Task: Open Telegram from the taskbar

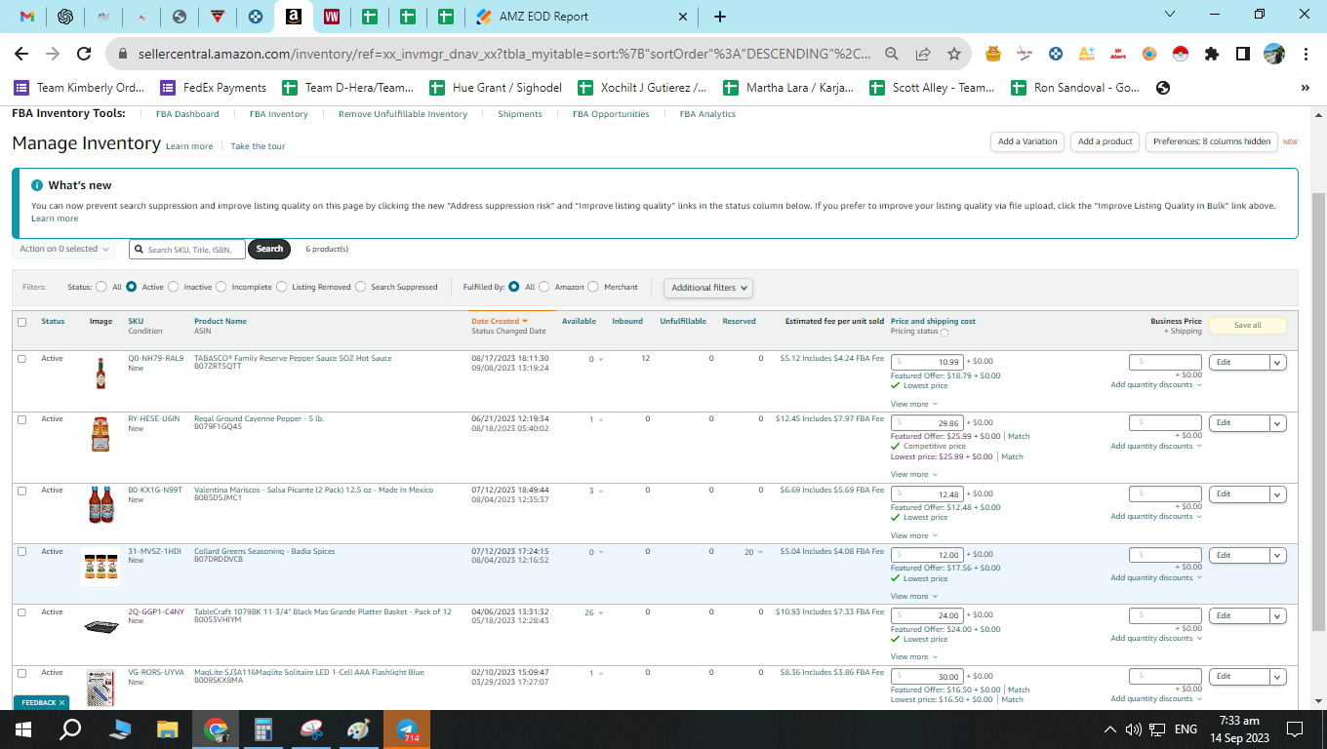Action: 407,729
